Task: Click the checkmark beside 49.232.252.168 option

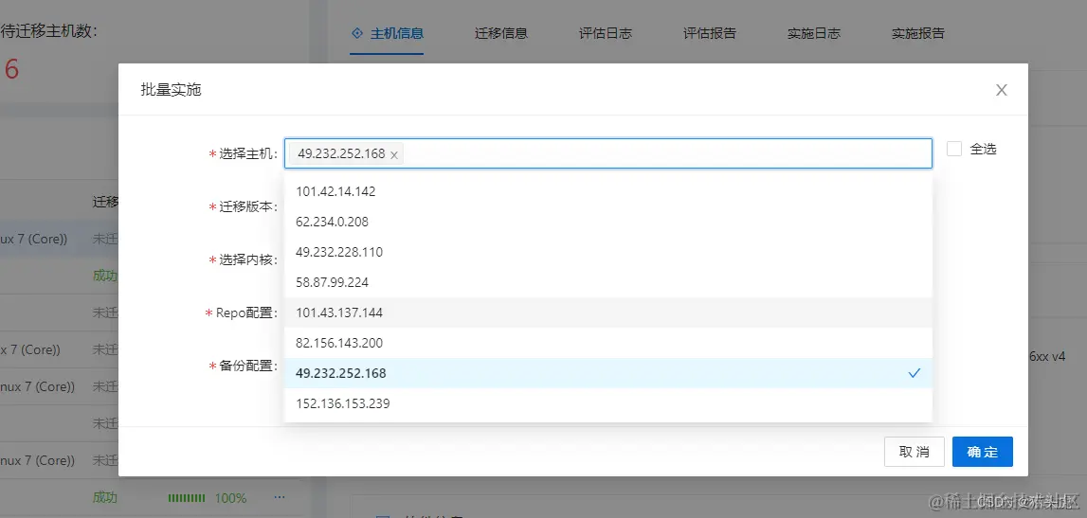Action: pyautogui.click(x=915, y=373)
